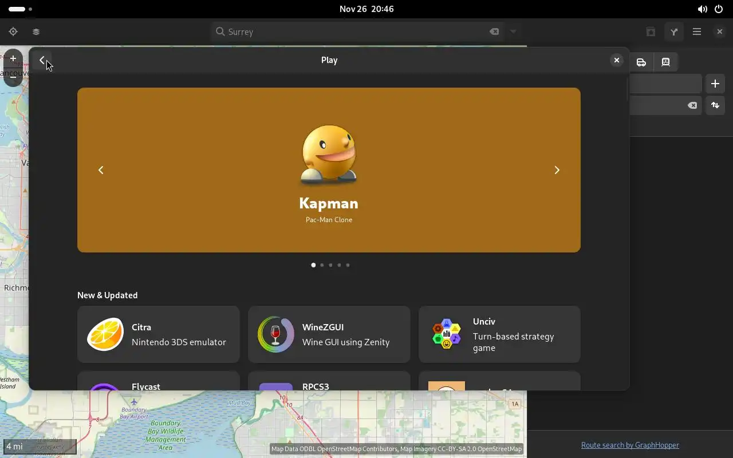Click the Maps current location icon
The width and height of the screenshot is (733, 458).
click(13, 32)
